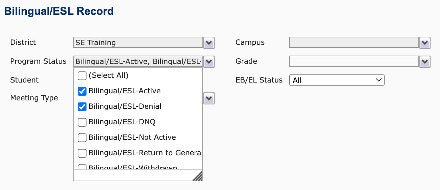
Task: Check the Bilingual/ESL-Return to General checkbox
Action: pos(82,153)
